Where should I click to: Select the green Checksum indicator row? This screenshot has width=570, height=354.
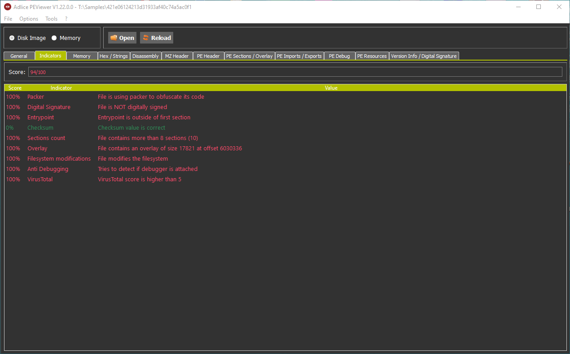(x=40, y=128)
